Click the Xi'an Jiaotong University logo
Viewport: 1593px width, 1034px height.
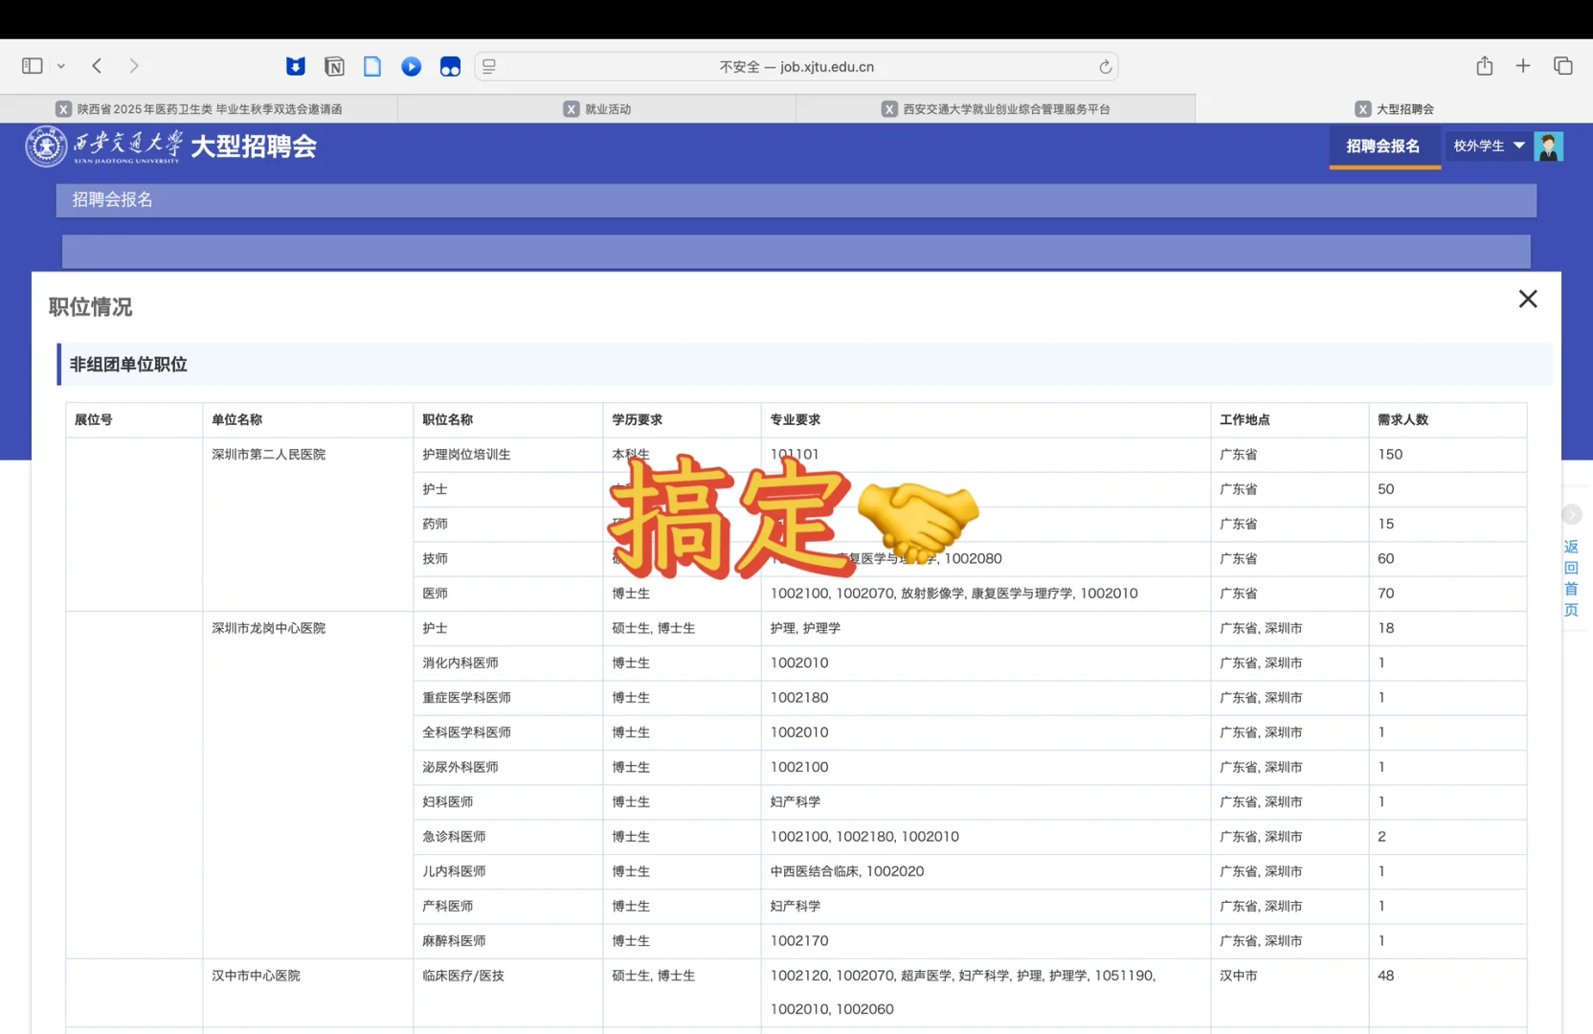click(103, 146)
